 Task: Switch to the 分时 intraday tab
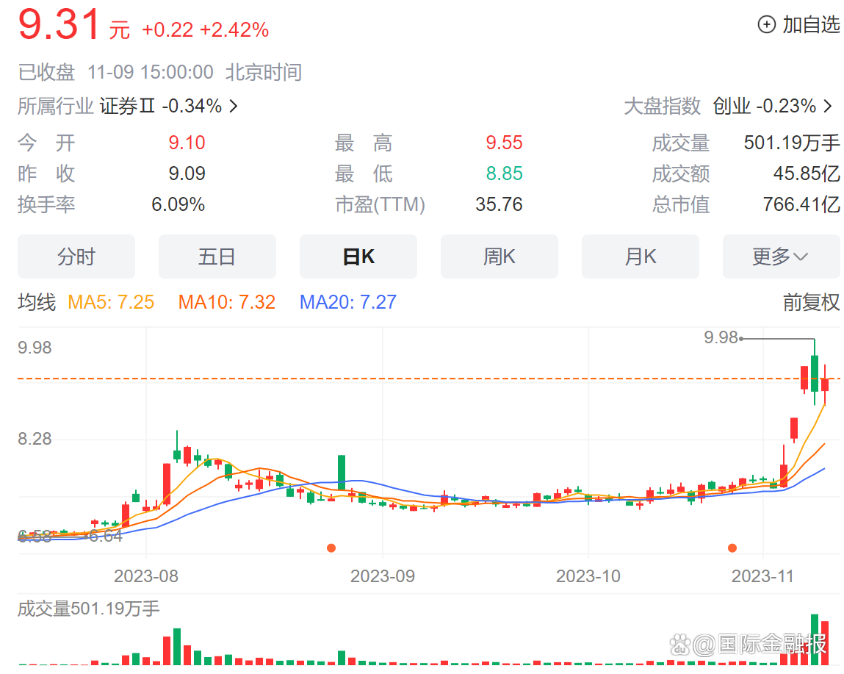coord(76,256)
